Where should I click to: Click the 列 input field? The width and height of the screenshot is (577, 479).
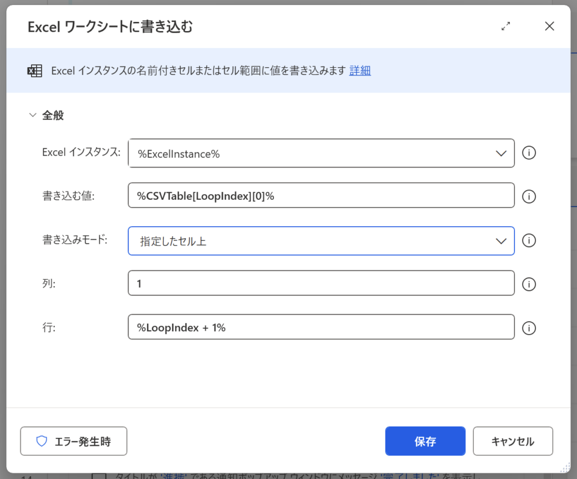click(x=321, y=283)
